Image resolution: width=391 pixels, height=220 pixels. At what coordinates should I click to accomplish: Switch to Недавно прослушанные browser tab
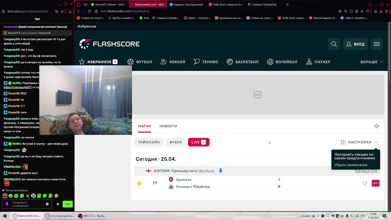pyautogui.click(x=187, y=5)
